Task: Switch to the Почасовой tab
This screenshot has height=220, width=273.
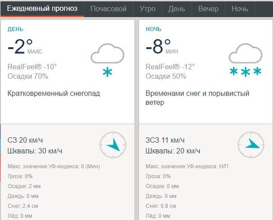Action: [108, 9]
